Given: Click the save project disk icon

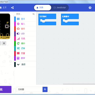Looking at the screenshot, I should tap(45, 89).
